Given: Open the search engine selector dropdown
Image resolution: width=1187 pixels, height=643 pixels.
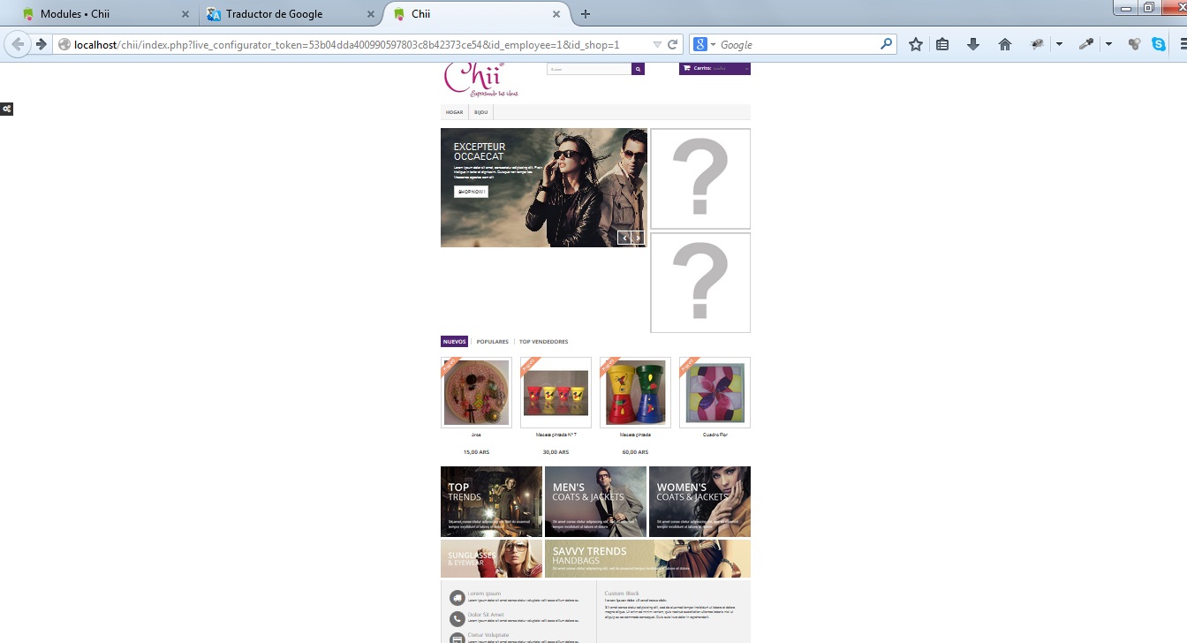Looking at the screenshot, I should pyautogui.click(x=705, y=44).
